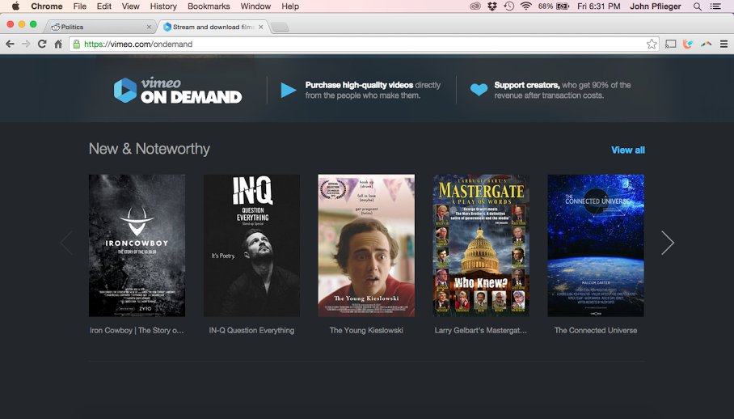734x419 pixels.
Task: Go to the browser home page
Action: tap(58, 44)
